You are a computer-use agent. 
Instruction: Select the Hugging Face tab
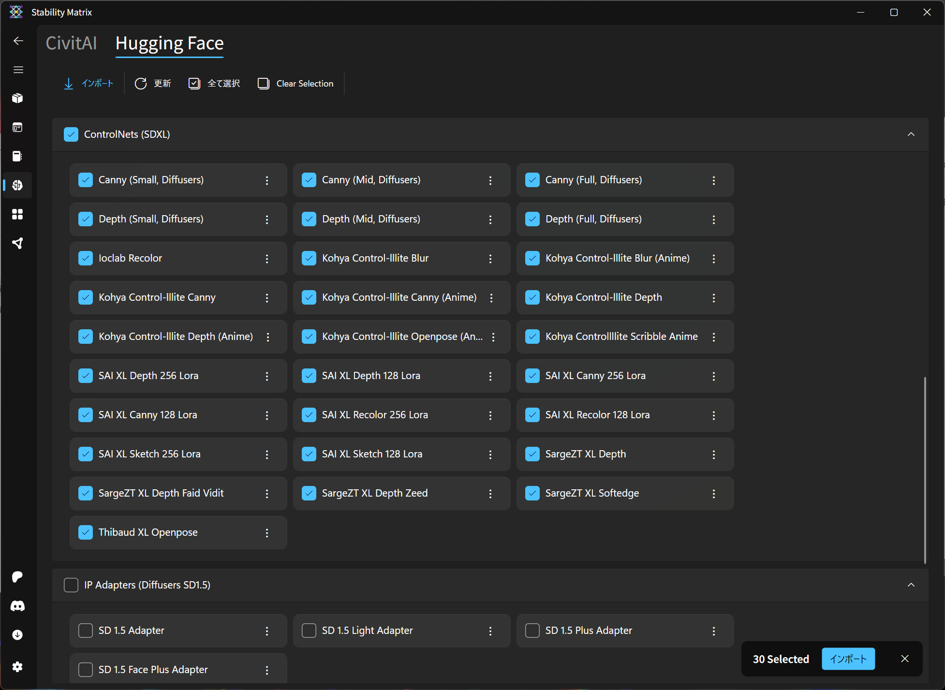tap(169, 44)
